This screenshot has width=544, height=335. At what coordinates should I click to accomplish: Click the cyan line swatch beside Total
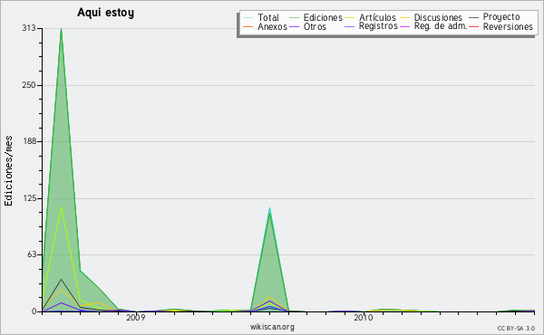[248, 17]
